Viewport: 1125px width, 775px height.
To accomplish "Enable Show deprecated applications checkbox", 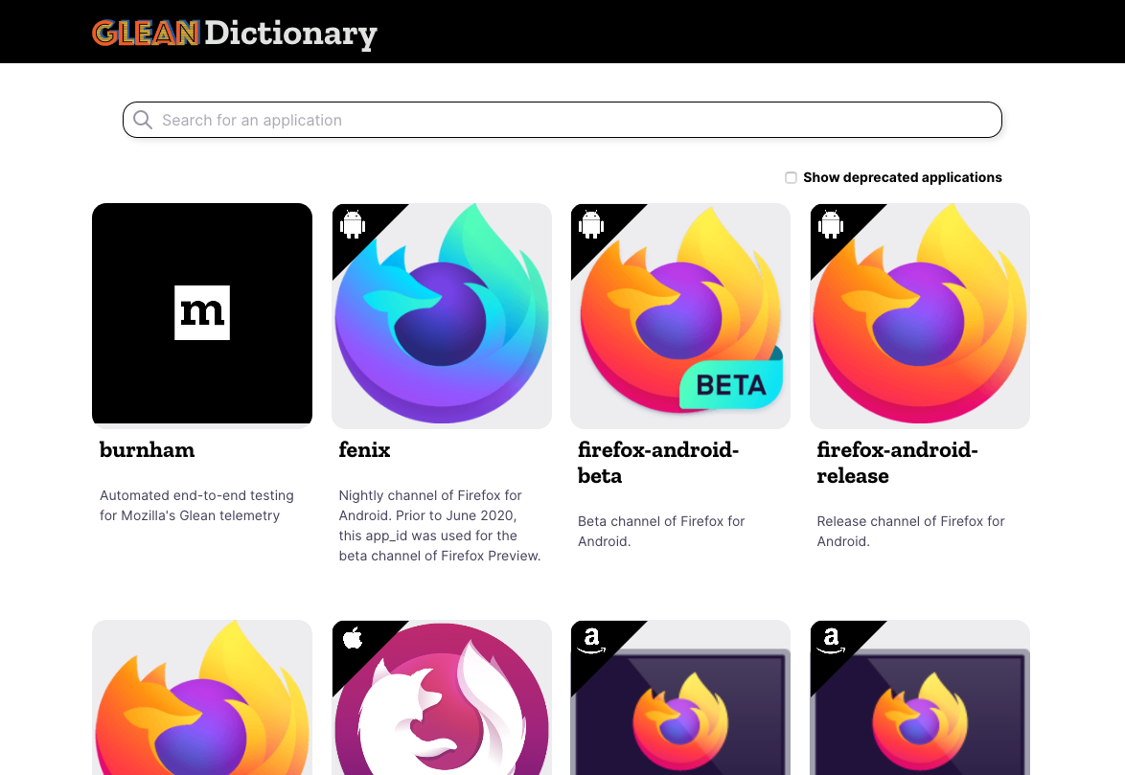I will (791, 177).
